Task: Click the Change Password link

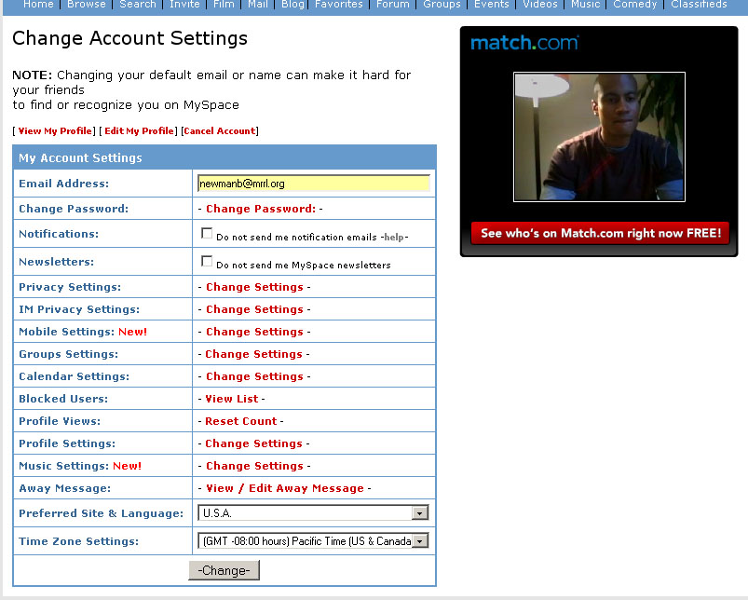Action: [261, 209]
